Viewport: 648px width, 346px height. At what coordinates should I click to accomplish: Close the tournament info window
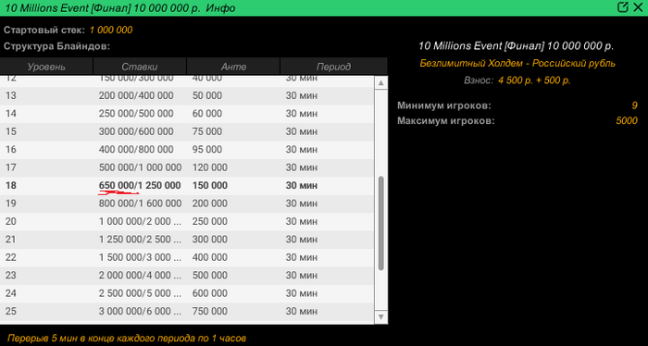click(x=638, y=7)
